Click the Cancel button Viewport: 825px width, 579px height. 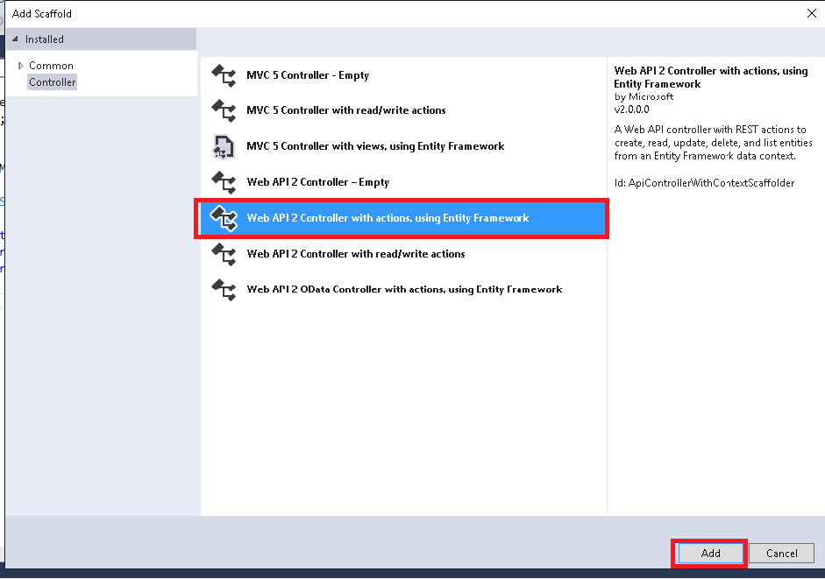coord(781,554)
